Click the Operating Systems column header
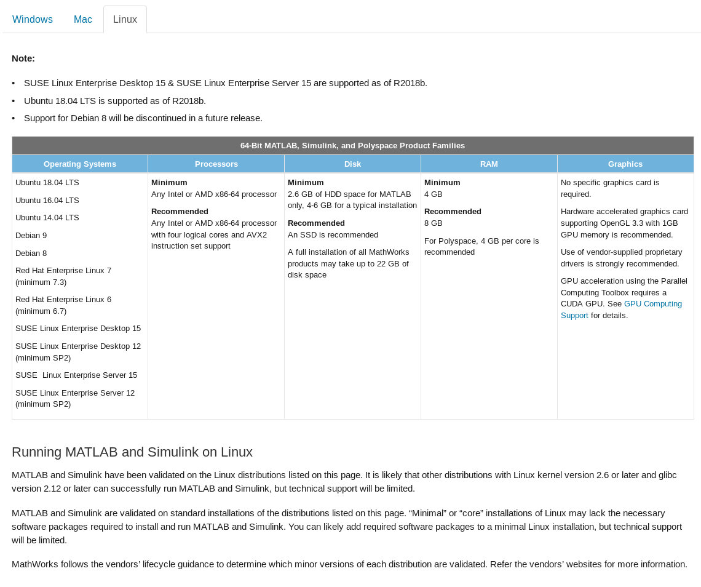This screenshot has height=587, width=701. click(x=79, y=164)
